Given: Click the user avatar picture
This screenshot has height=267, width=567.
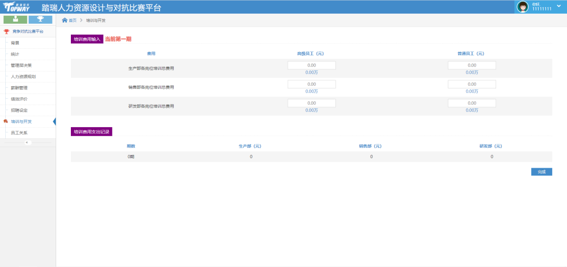Looking at the screenshot, I should point(522,6).
